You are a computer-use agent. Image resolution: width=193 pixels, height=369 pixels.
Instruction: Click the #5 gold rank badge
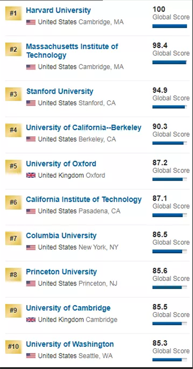(13, 166)
